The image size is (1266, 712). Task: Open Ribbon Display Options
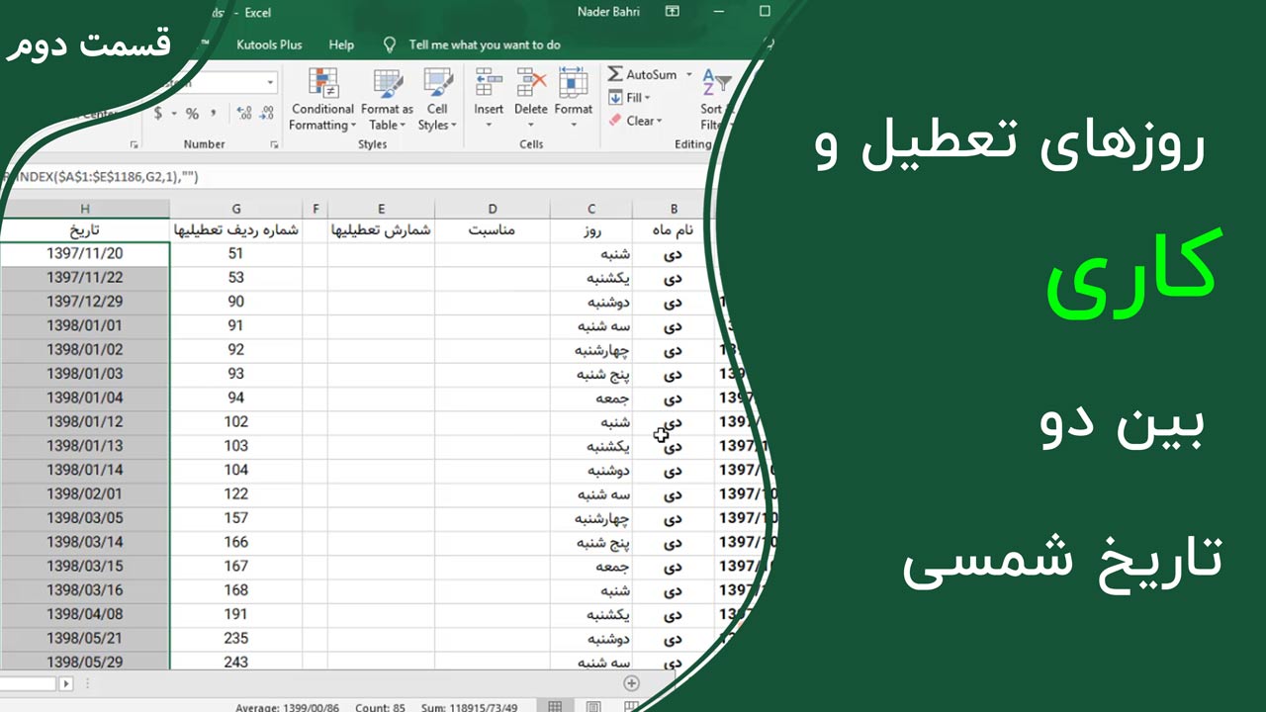click(673, 12)
